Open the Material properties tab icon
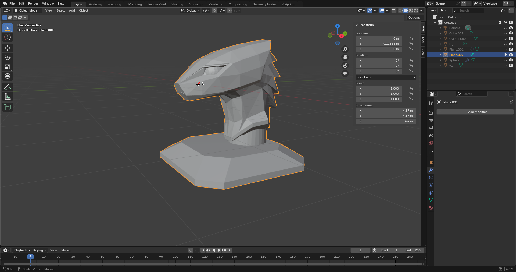The image size is (516, 272). [431, 208]
